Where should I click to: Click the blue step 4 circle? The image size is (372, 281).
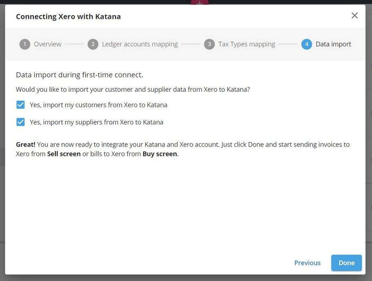(307, 44)
